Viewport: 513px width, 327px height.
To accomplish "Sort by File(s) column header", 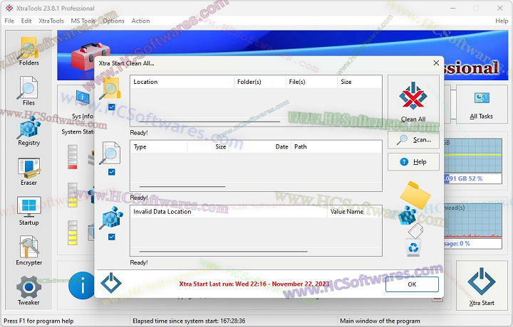I will (311, 82).
